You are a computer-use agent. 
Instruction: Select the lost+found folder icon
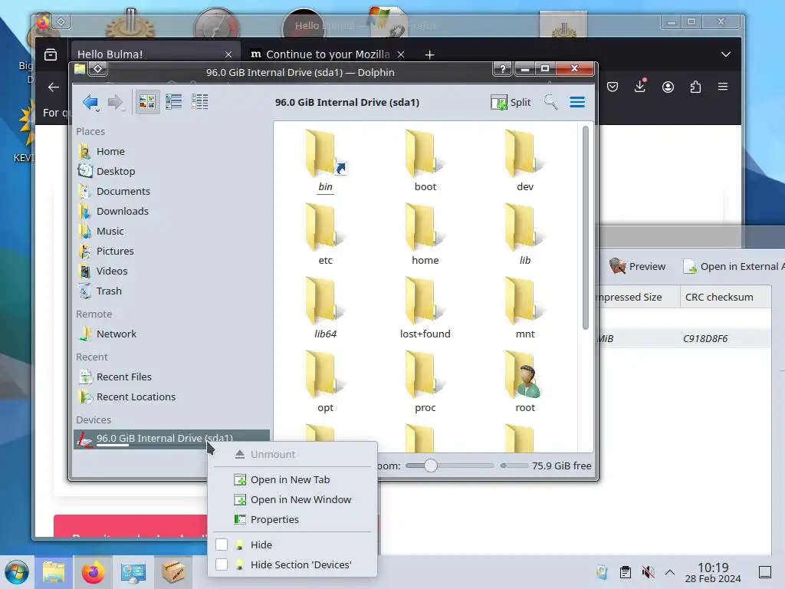[425, 301]
